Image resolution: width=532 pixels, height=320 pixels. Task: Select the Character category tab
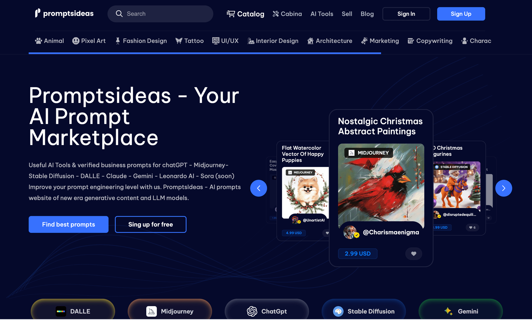(476, 41)
